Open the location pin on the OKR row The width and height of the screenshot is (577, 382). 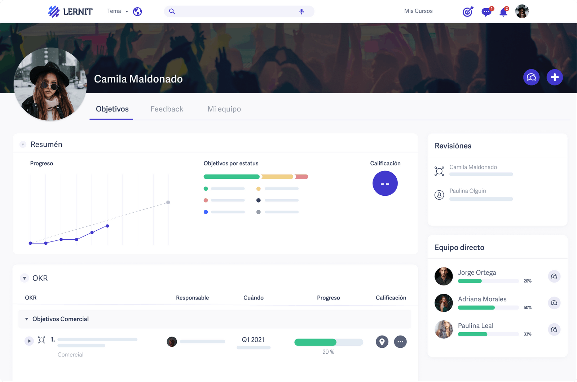click(x=382, y=342)
